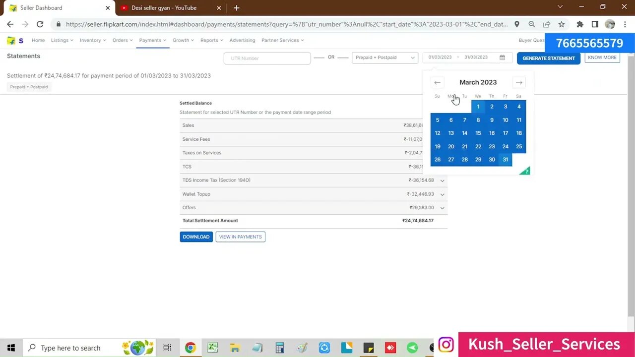Open a new browser tab

coord(237,8)
